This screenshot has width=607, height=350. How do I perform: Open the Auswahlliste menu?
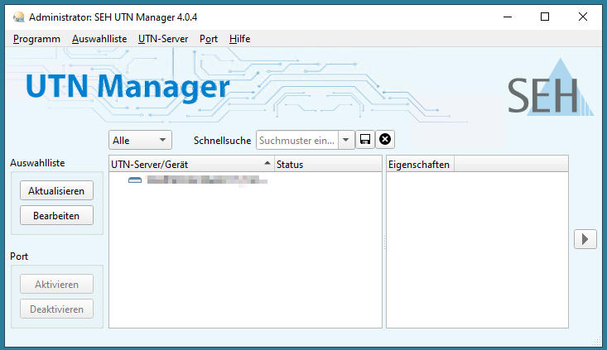[99, 39]
